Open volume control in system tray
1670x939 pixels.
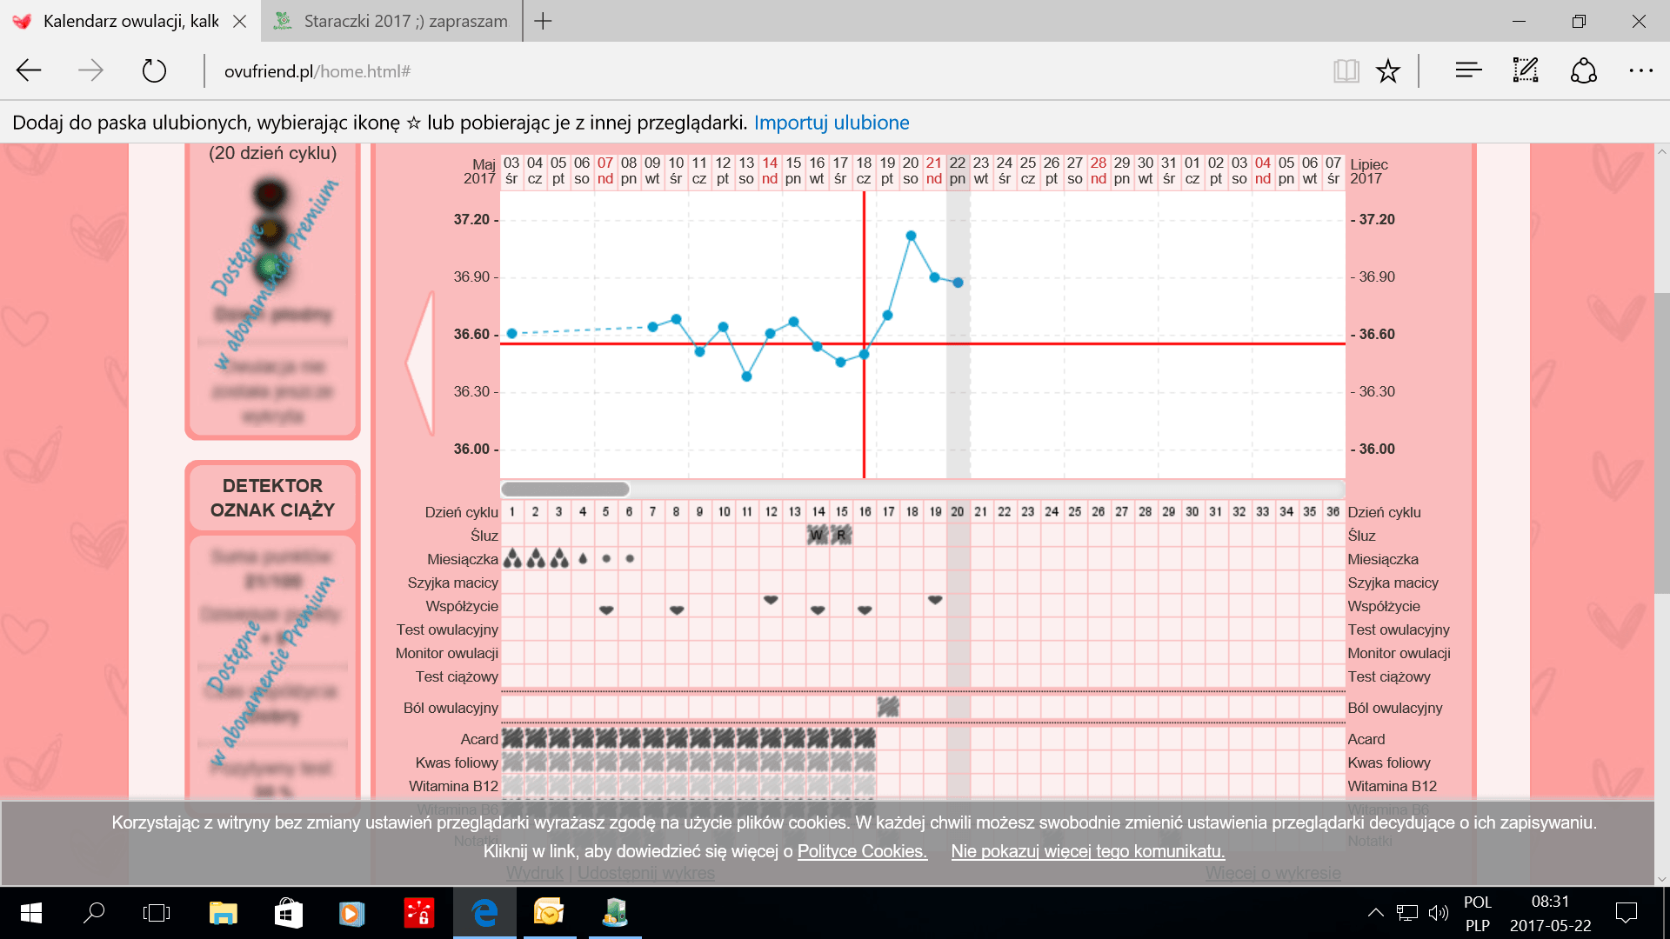[1439, 913]
